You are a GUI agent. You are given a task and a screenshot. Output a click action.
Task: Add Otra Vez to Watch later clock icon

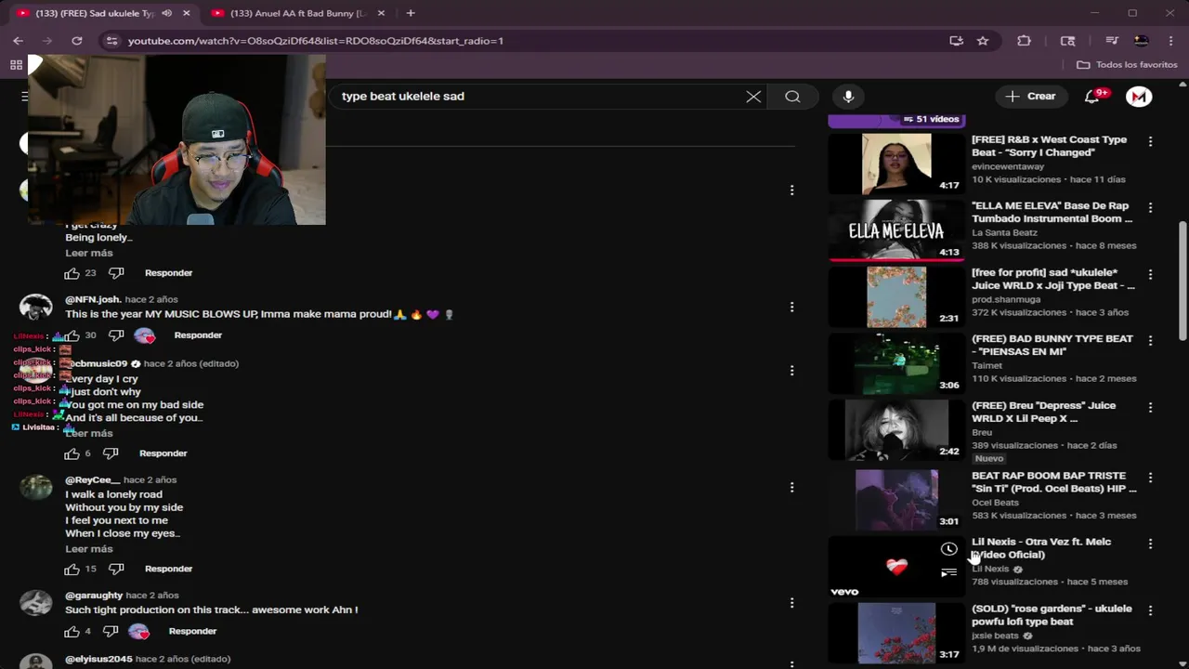coord(948,549)
